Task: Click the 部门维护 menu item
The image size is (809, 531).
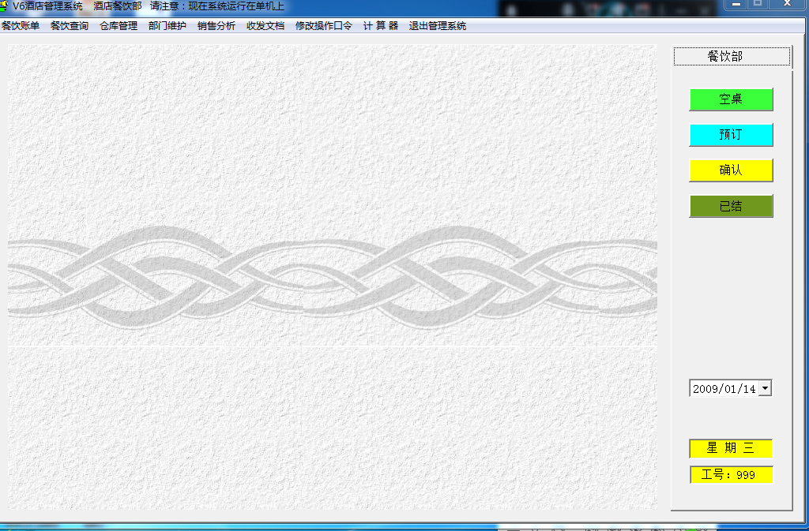Action: tap(167, 25)
